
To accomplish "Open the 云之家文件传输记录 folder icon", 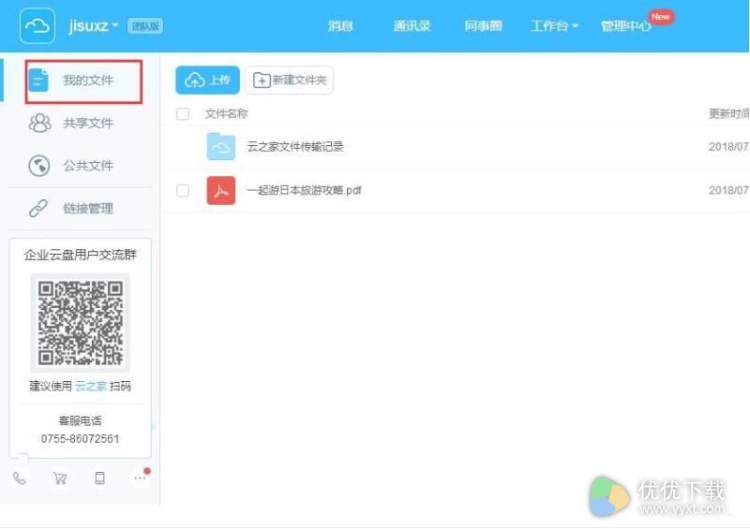I will (x=221, y=147).
